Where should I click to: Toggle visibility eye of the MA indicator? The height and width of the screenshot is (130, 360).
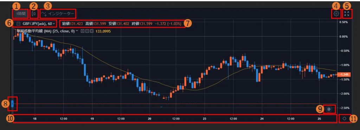click(82, 31)
